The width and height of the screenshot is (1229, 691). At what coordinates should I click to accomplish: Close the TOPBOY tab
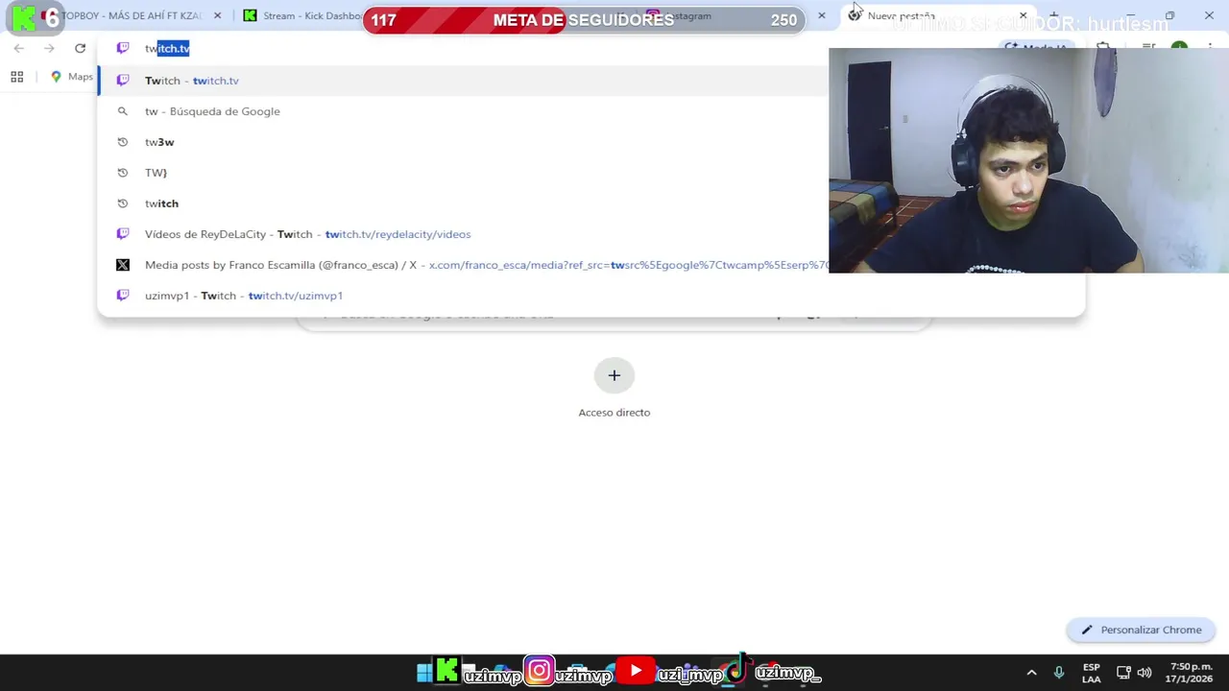(218, 15)
